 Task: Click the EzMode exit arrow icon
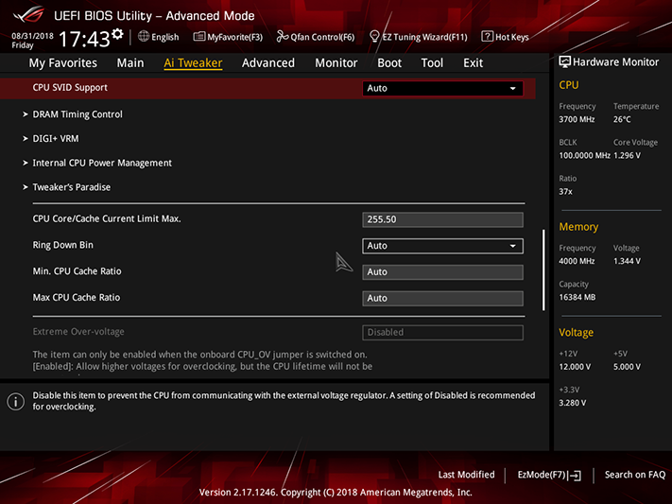(x=576, y=476)
